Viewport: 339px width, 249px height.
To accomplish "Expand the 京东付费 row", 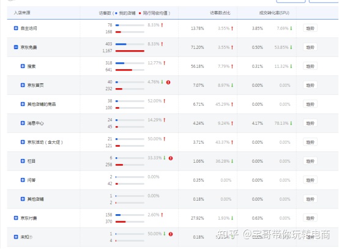I will (x=16, y=218).
